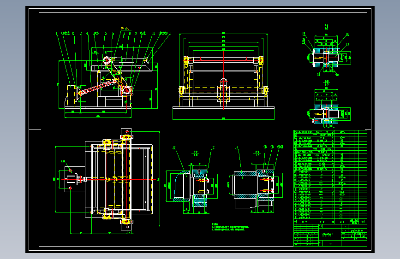Viewport: 400px width, 259px height.
Task: Click the drawing name cell in title block
Action: point(330,234)
